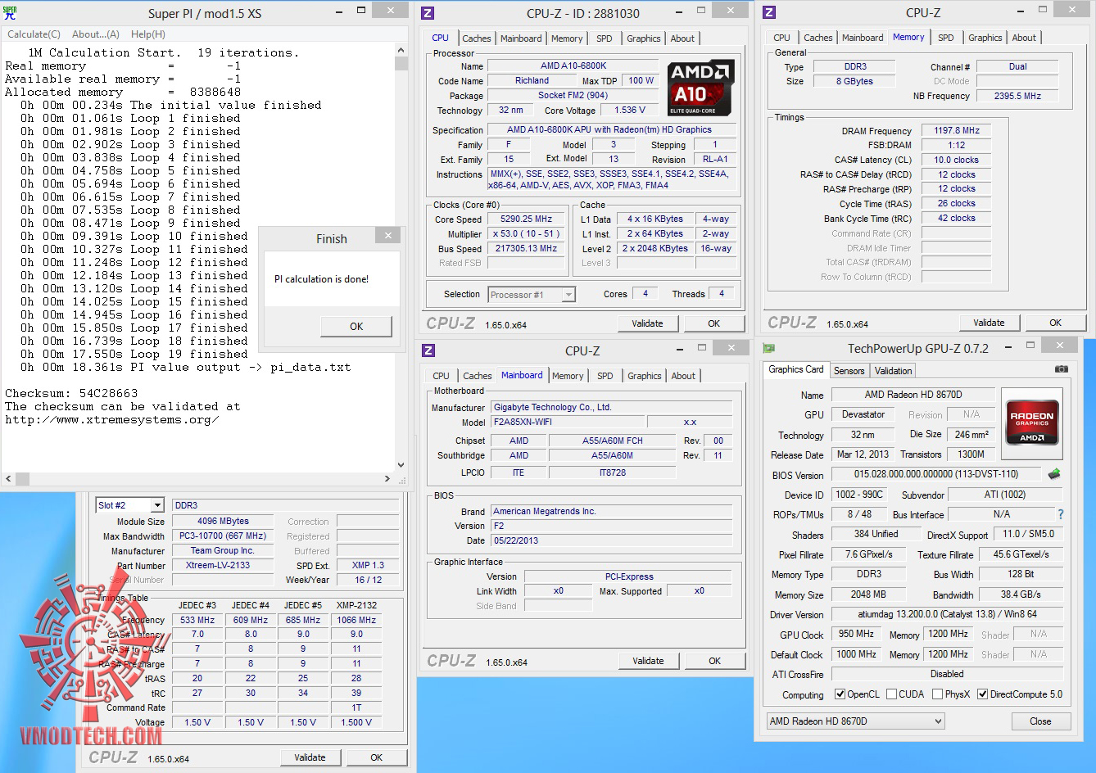The width and height of the screenshot is (1096, 773).
Task: Uncheck the OpenCL checkbox
Action: (x=840, y=694)
